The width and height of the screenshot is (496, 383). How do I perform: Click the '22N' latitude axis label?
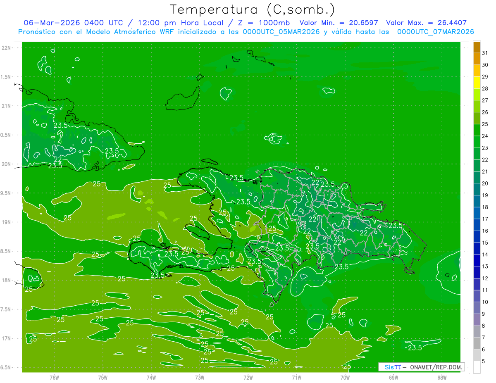[x=6, y=48]
